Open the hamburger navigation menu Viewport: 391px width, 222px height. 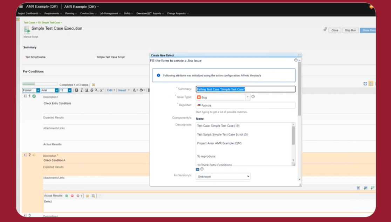point(21,7)
